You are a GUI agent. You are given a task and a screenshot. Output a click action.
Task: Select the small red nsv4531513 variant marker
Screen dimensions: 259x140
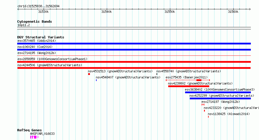coord(89,74)
